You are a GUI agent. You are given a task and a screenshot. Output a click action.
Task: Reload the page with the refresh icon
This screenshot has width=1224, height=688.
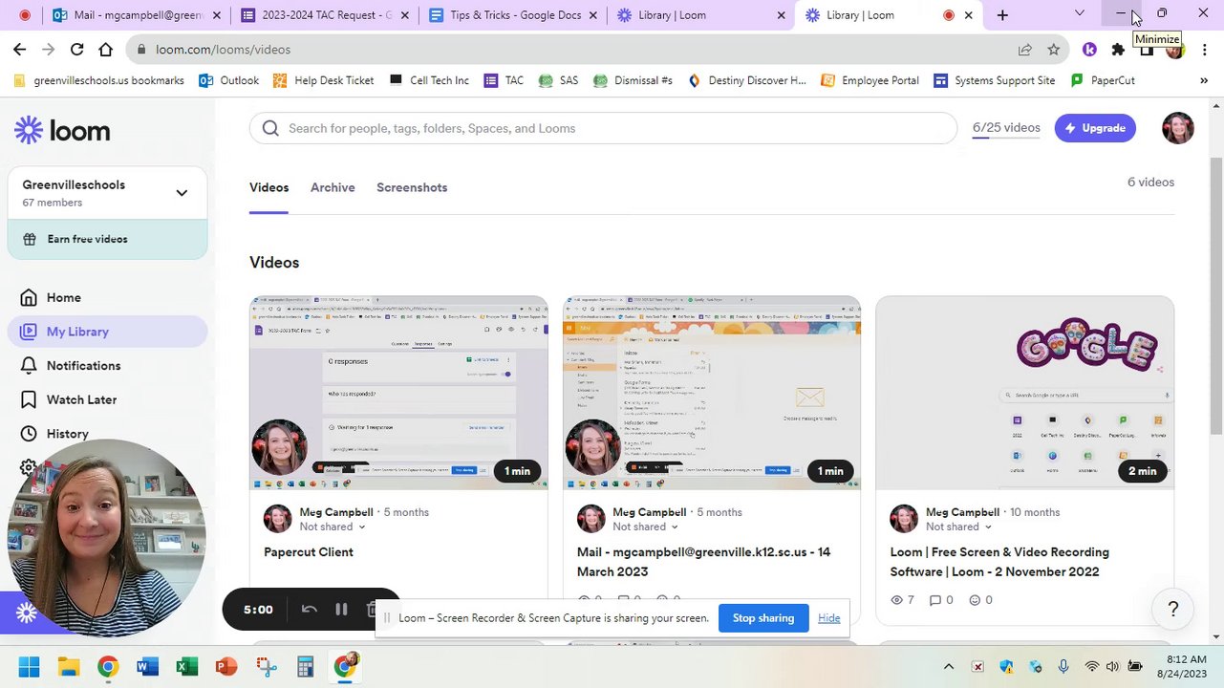point(77,49)
